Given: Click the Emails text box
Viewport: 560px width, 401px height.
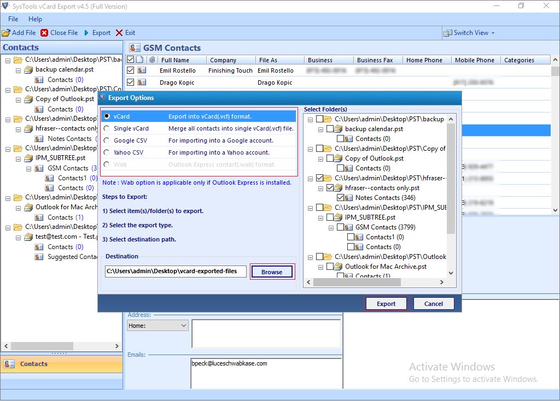Looking at the screenshot, I should coord(266,373).
